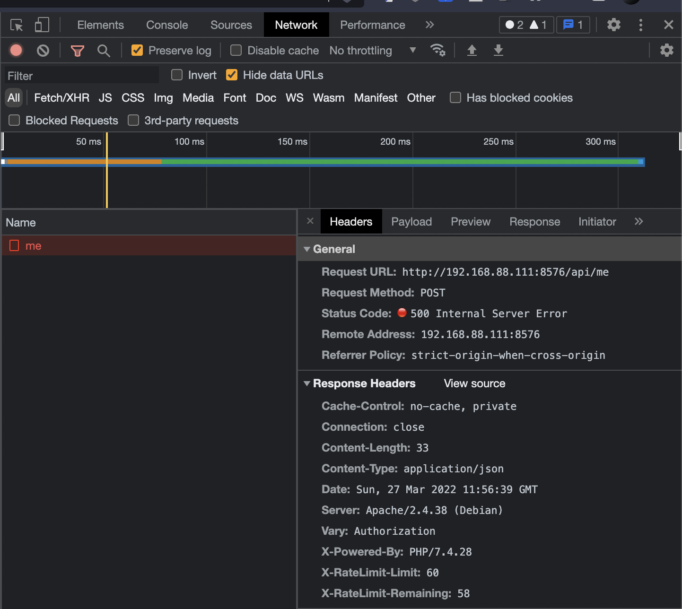Disable the Preserve log option
Viewport: 682px width, 609px height.
coord(137,50)
